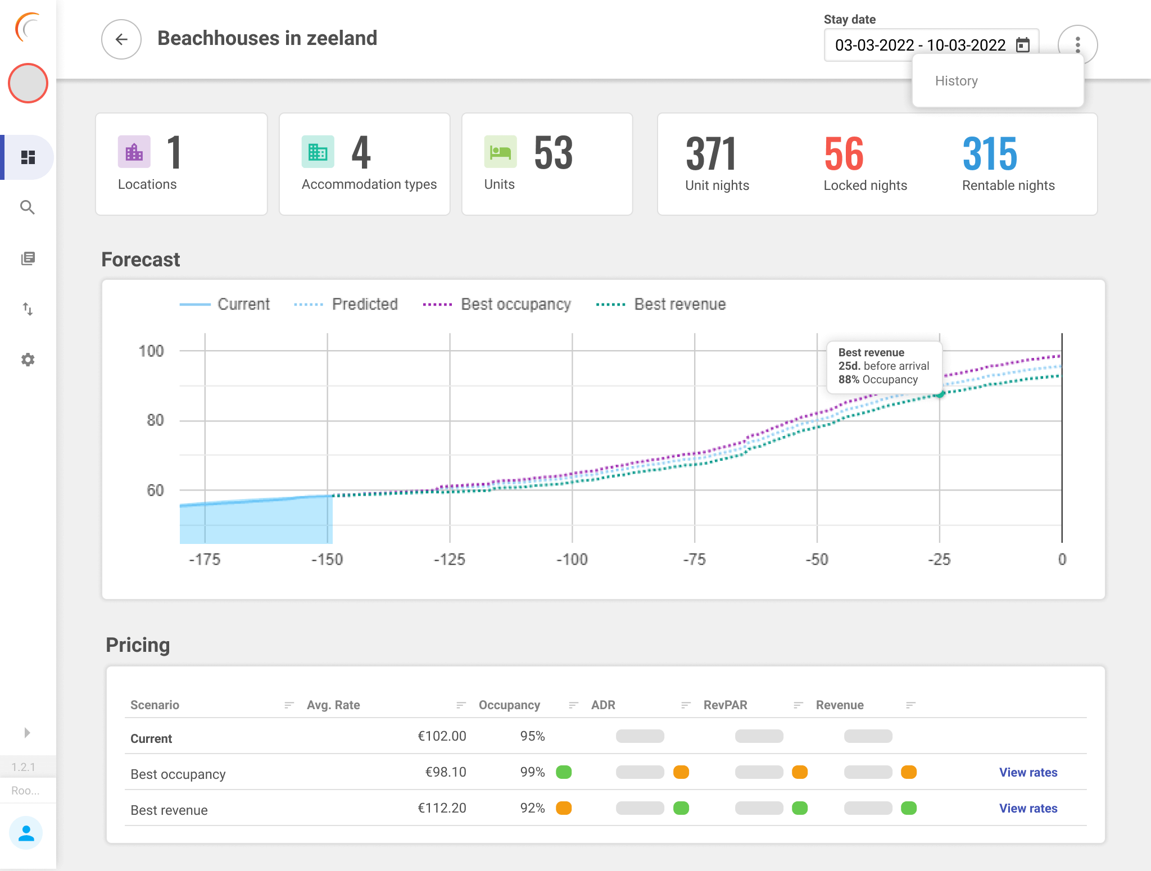Click the user profile avatar icon

(26, 832)
